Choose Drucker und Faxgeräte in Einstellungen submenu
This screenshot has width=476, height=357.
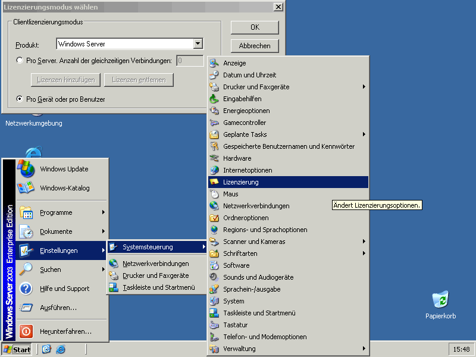click(x=157, y=275)
